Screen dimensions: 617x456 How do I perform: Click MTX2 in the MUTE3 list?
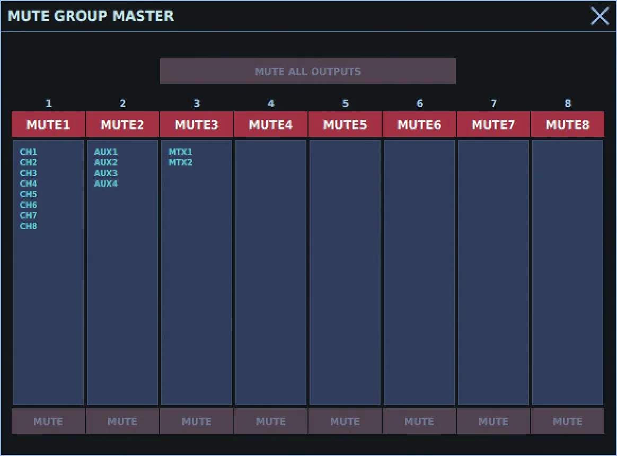(180, 162)
